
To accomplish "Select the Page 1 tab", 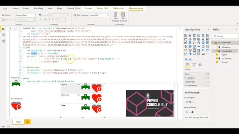I will tap(18, 122).
